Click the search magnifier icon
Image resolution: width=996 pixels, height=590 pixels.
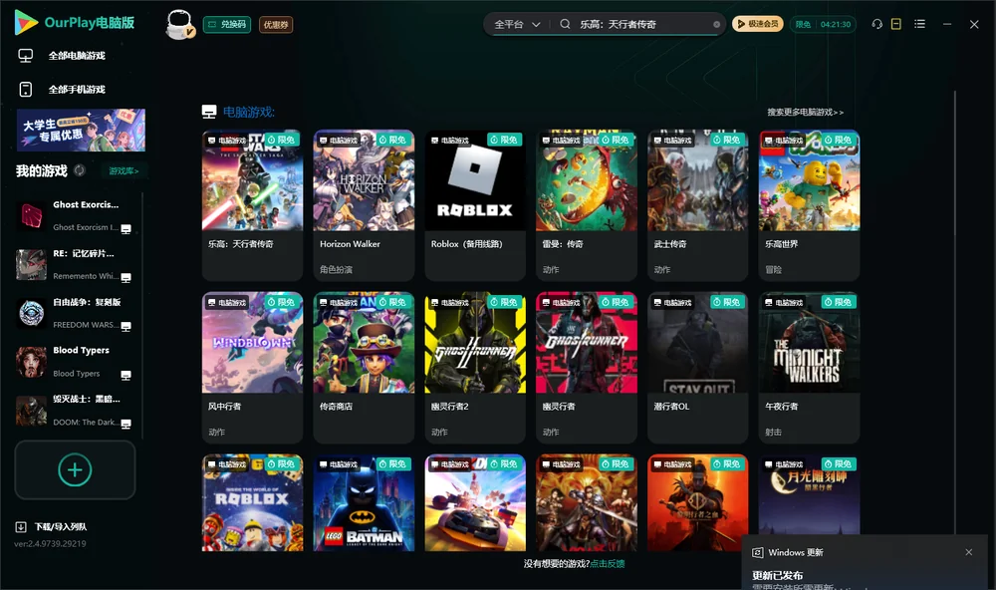(565, 24)
